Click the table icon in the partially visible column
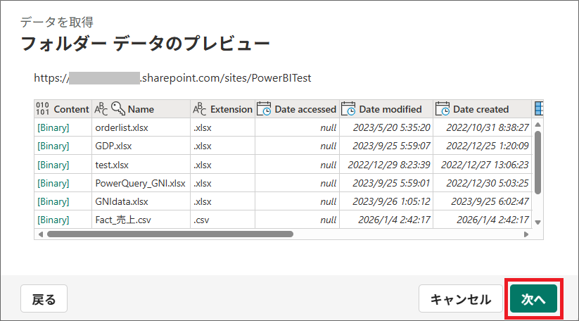Viewport: 579px width, 321px height. coord(539,109)
